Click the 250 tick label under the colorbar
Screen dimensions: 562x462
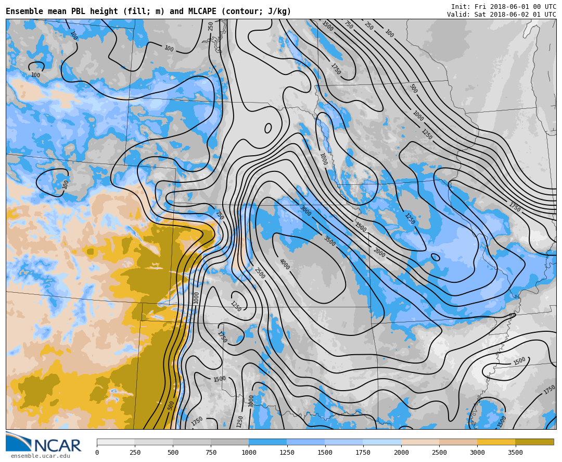click(x=135, y=453)
